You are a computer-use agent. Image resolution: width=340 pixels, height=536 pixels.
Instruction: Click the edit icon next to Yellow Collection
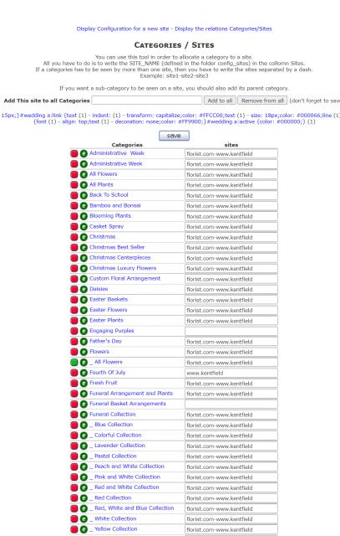coord(84,529)
